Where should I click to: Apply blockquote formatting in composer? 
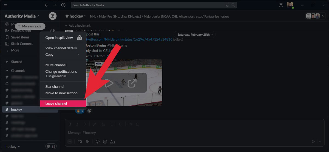click(x=121, y=124)
